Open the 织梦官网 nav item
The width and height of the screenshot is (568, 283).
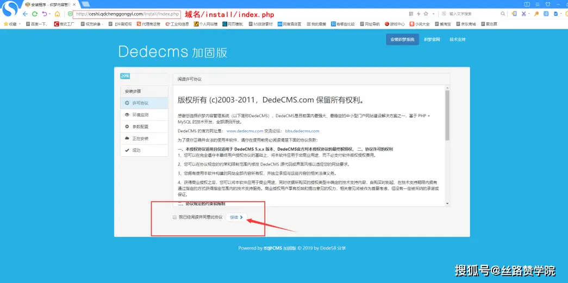432,40
